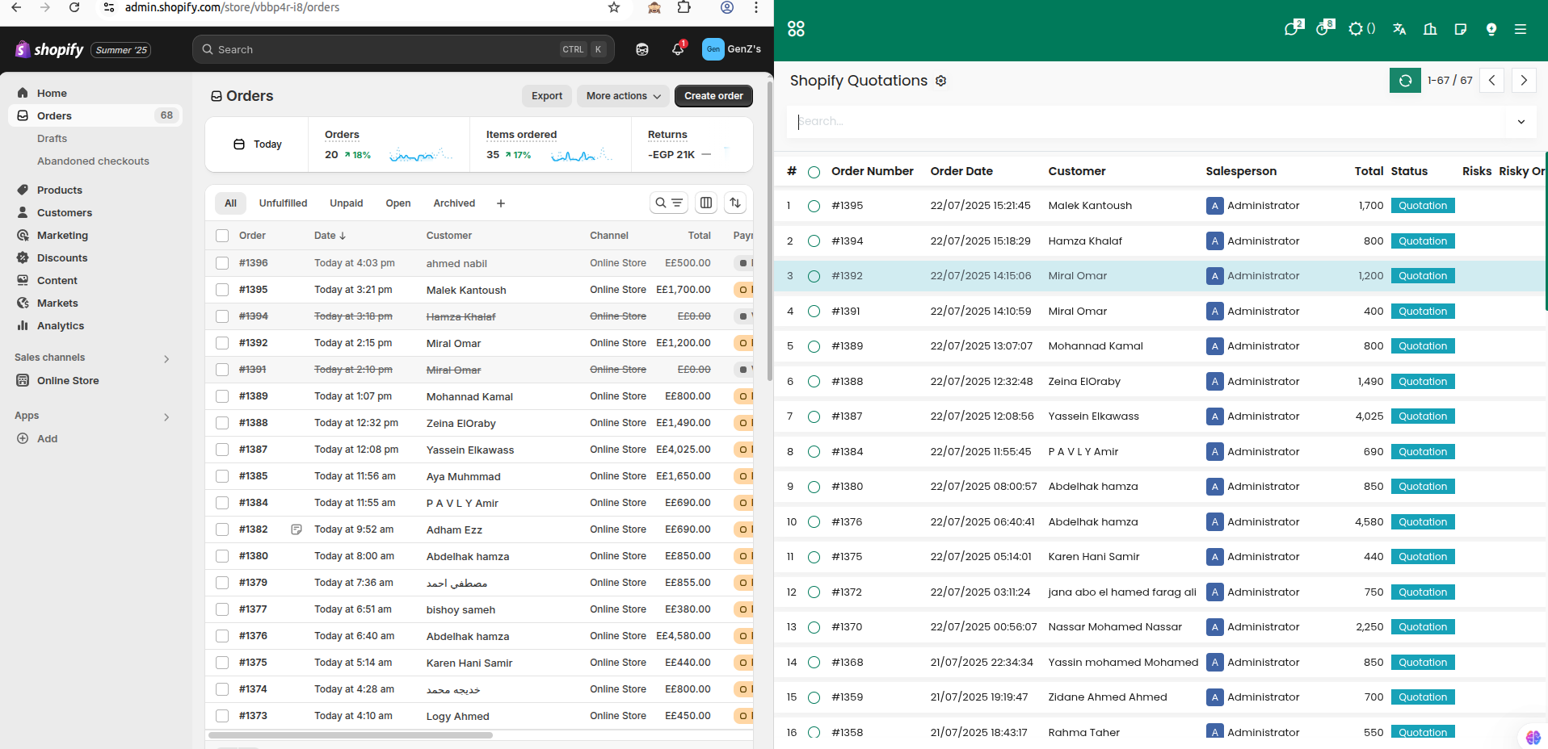This screenshot has width=1548, height=749.
Task: Expand the More actions dropdown
Action: tap(623, 96)
